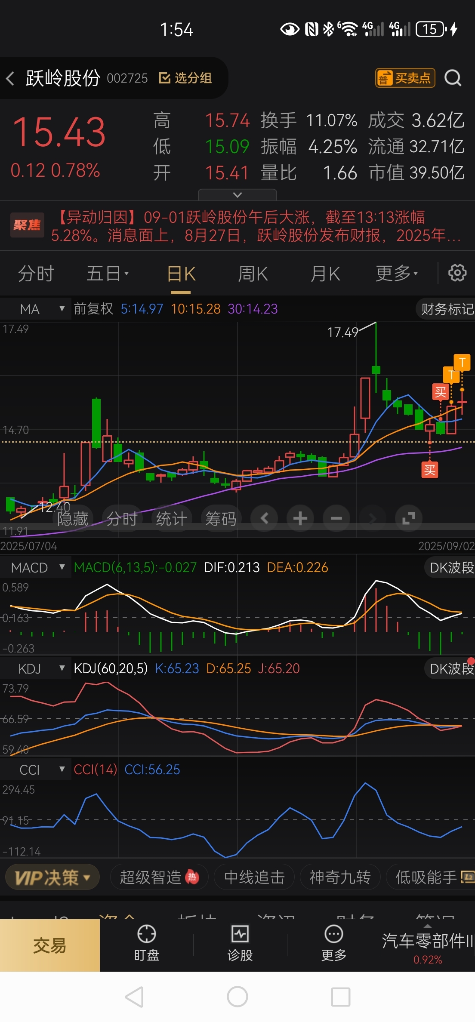
Task: Change 前复权 adjustment mode
Action: [x=93, y=309]
